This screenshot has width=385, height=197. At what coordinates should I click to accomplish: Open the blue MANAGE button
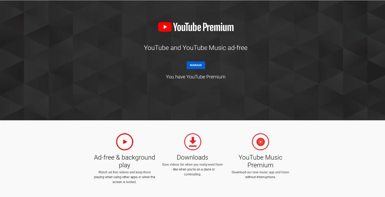click(x=196, y=65)
